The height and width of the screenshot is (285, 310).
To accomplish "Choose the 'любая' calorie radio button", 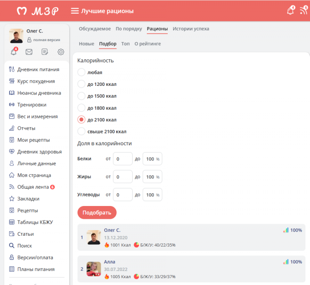I will click(x=81, y=72).
